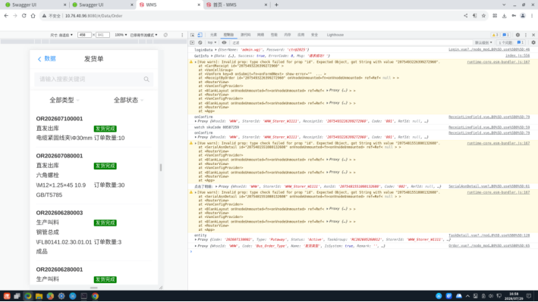Open device toolbar more options menu

pyautogui.click(x=182, y=35)
